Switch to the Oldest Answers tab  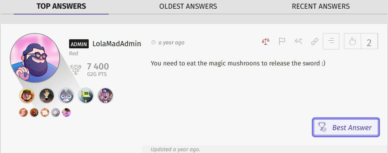[188, 7]
